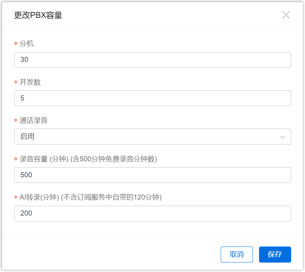Open the 通话录音 select box showing 启用

pos(146,137)
